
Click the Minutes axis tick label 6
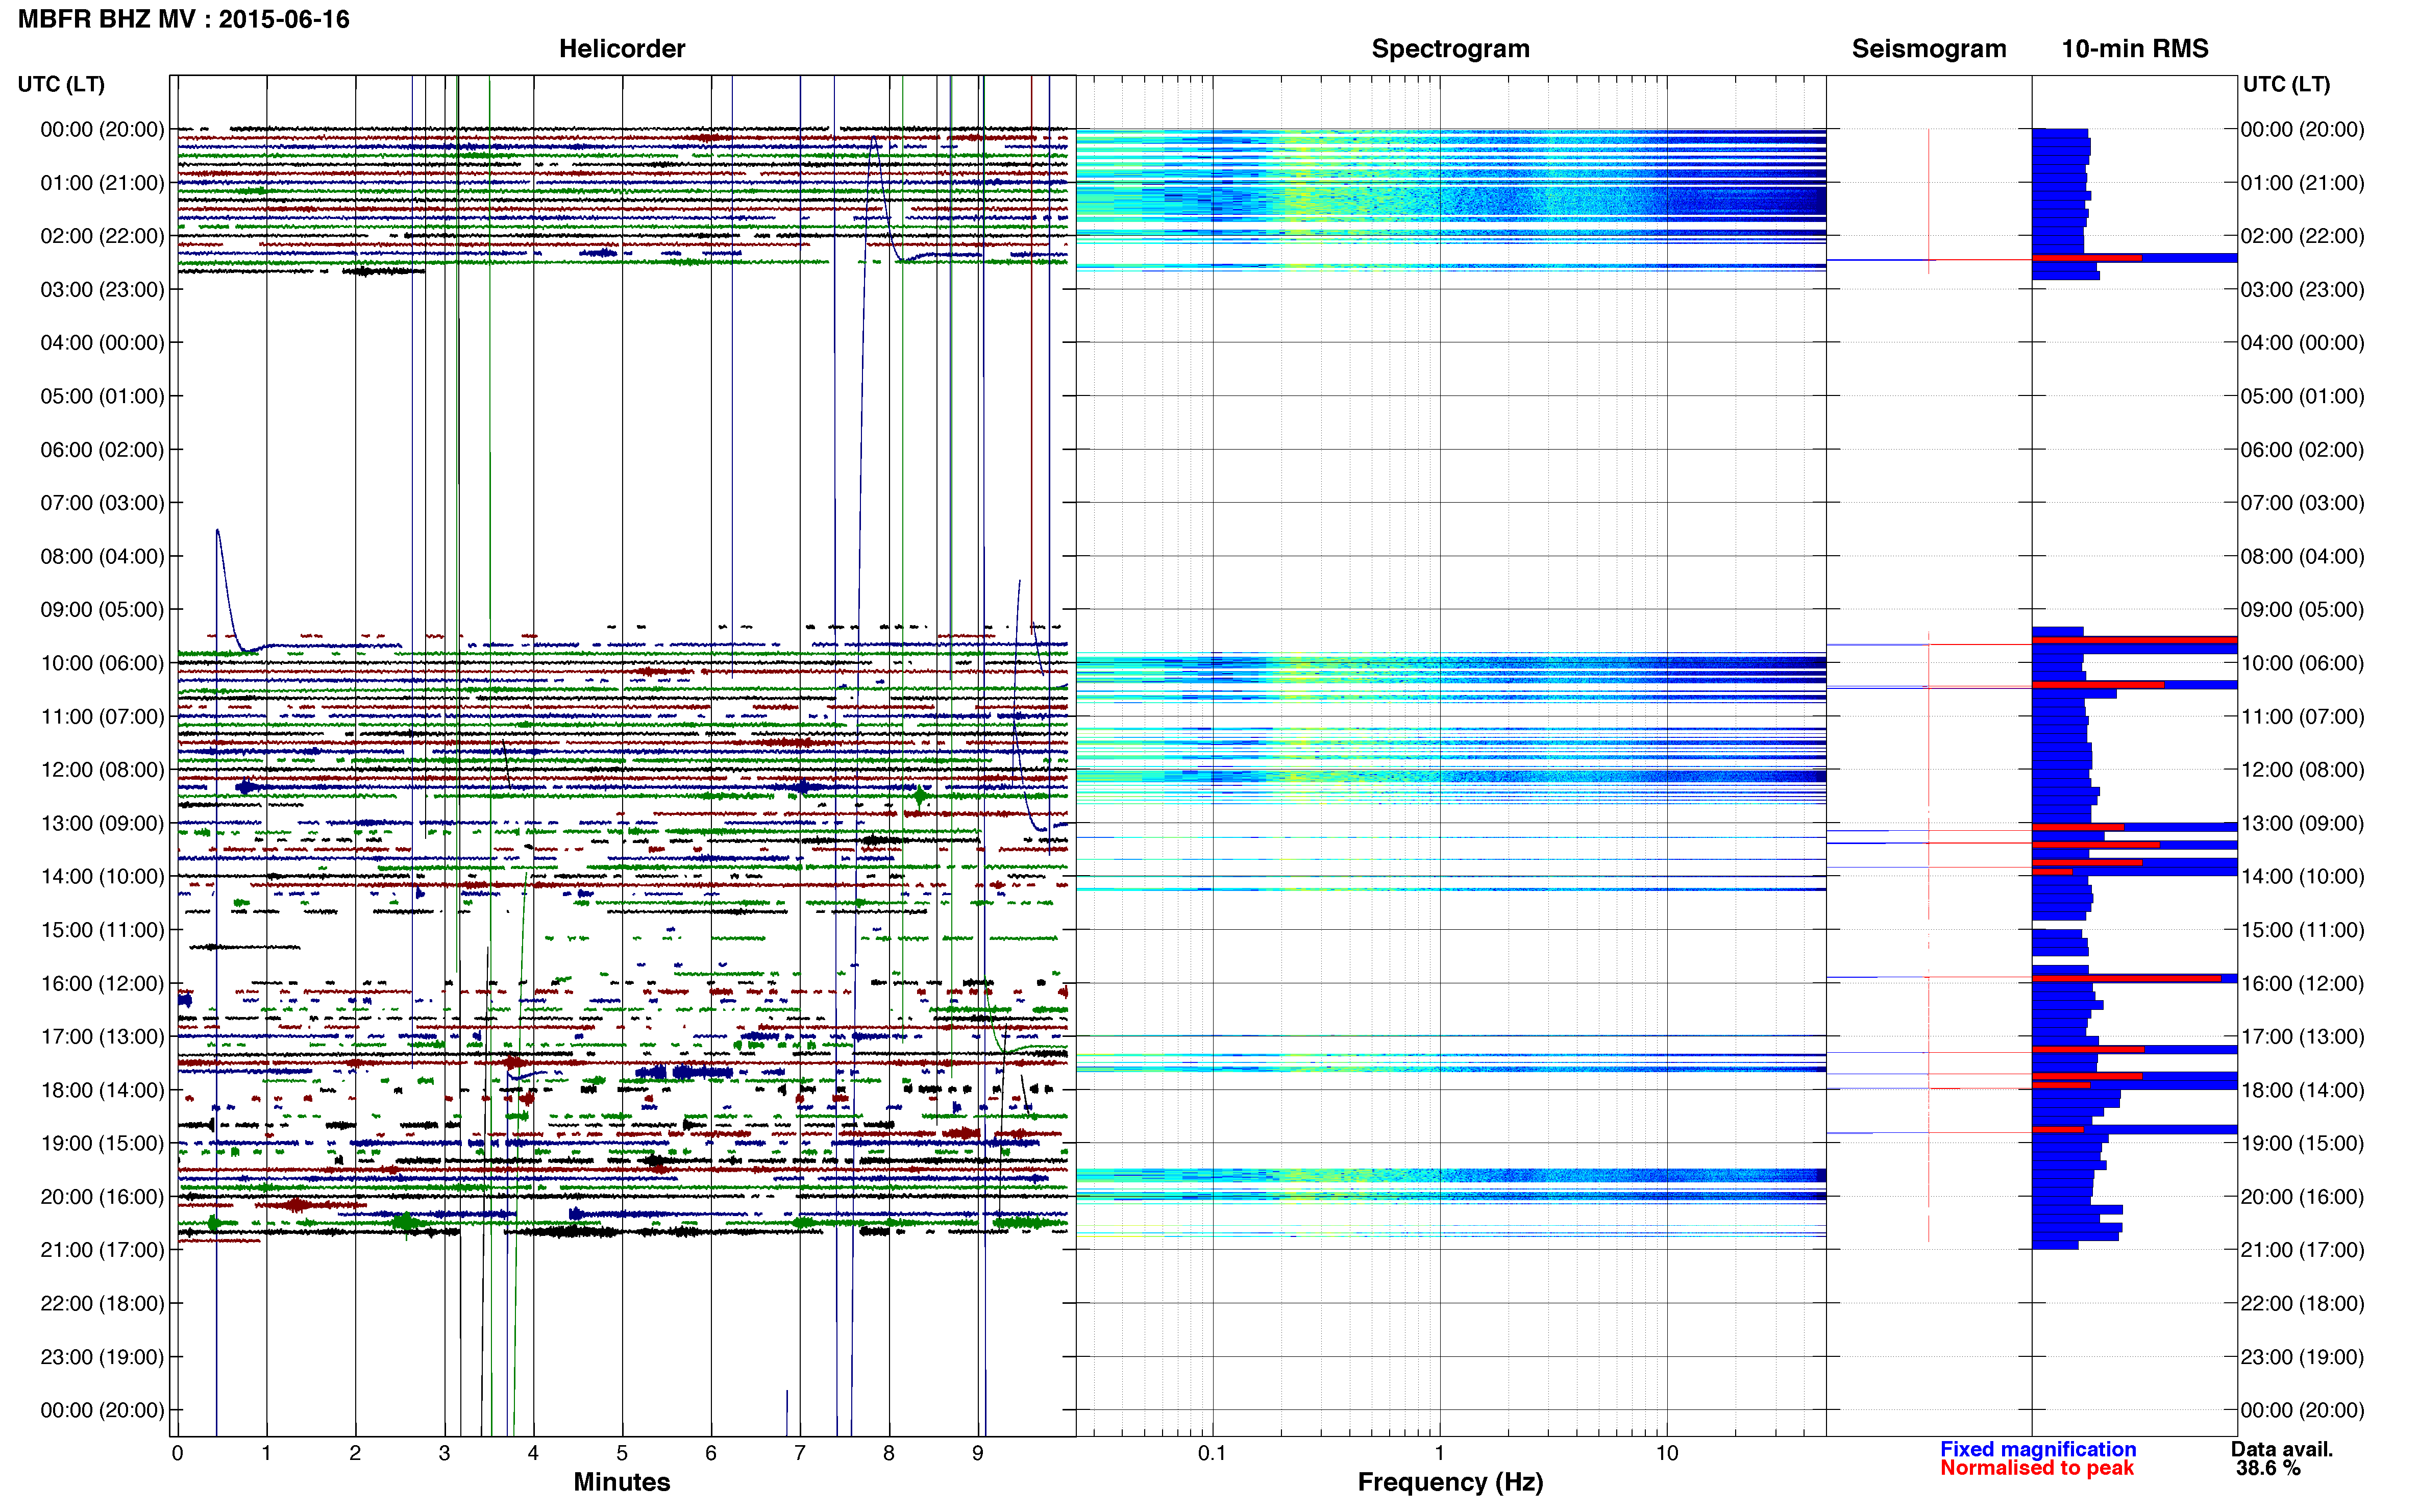click(711, 1453)
